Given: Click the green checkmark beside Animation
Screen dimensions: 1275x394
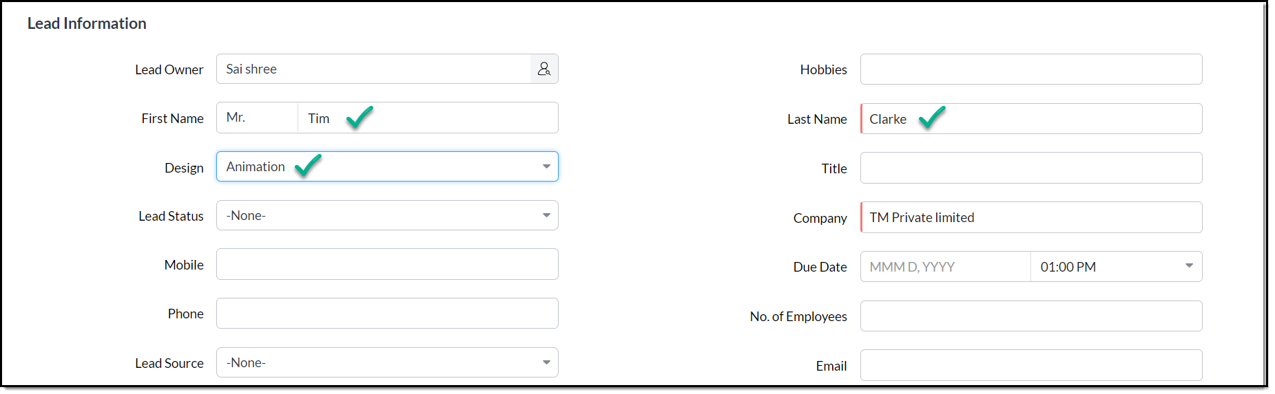Looking at the screenshot, I should click(x=308, y=165).
